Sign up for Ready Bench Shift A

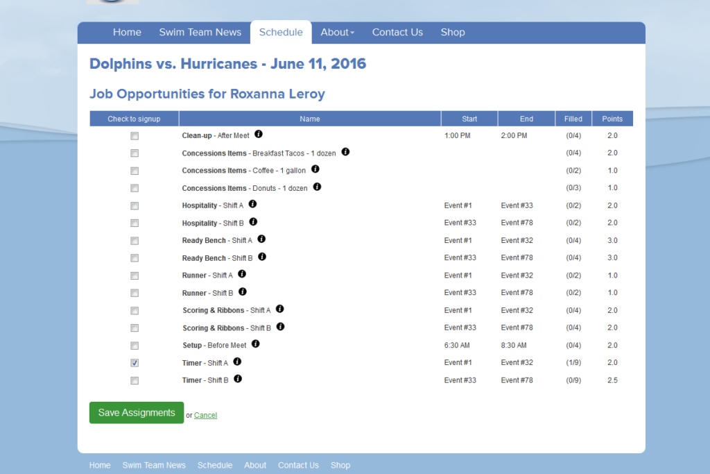click(135, 241)
